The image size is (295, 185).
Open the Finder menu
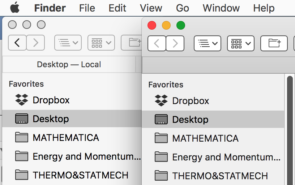(x=50, y=8)
